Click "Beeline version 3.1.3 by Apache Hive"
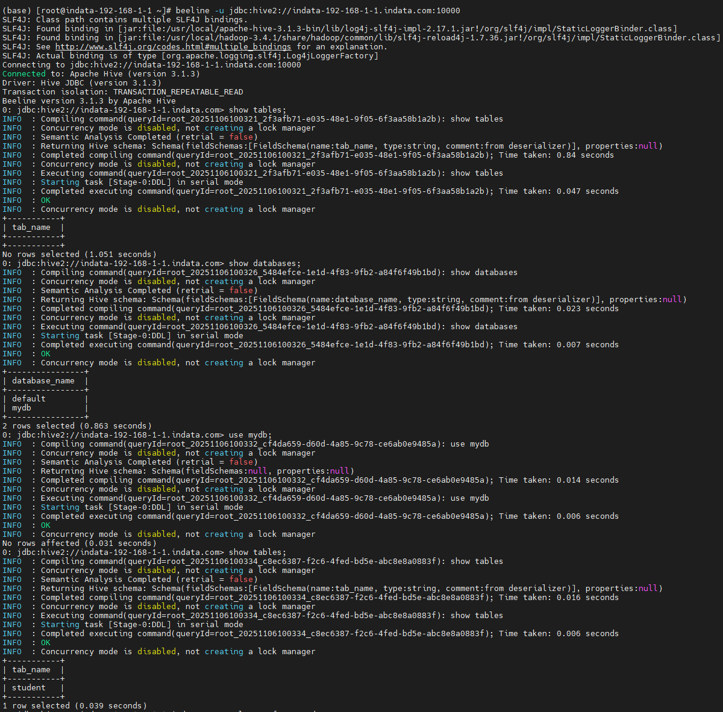The height and width of the screenshot is (712, 723). pos(89,101)
